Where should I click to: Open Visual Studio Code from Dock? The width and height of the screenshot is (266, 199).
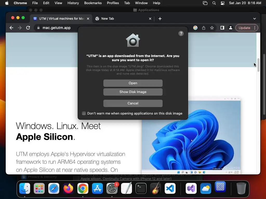170,188
